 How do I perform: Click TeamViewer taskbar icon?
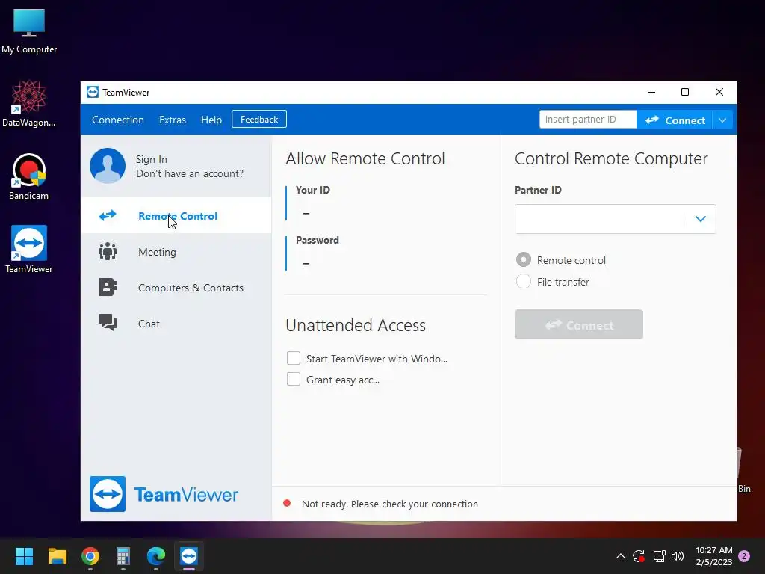(189, 556)
